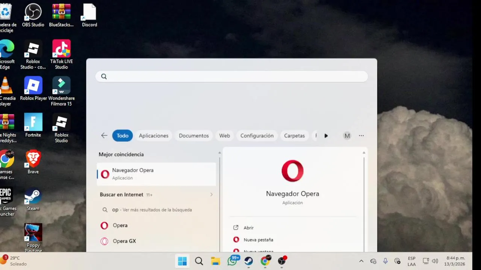Open ESP LAA language switcher

[x=411, y=261]
